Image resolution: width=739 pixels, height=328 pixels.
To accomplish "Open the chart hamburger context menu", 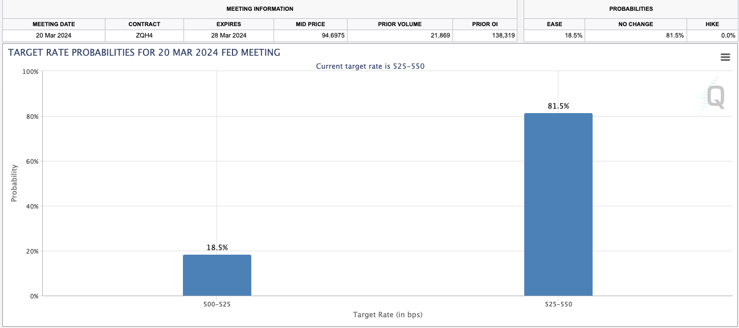I will pos(725,57).
